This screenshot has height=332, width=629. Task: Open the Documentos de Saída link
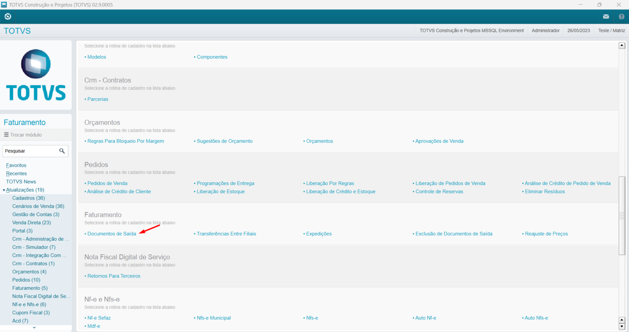[x=111, y=233]
